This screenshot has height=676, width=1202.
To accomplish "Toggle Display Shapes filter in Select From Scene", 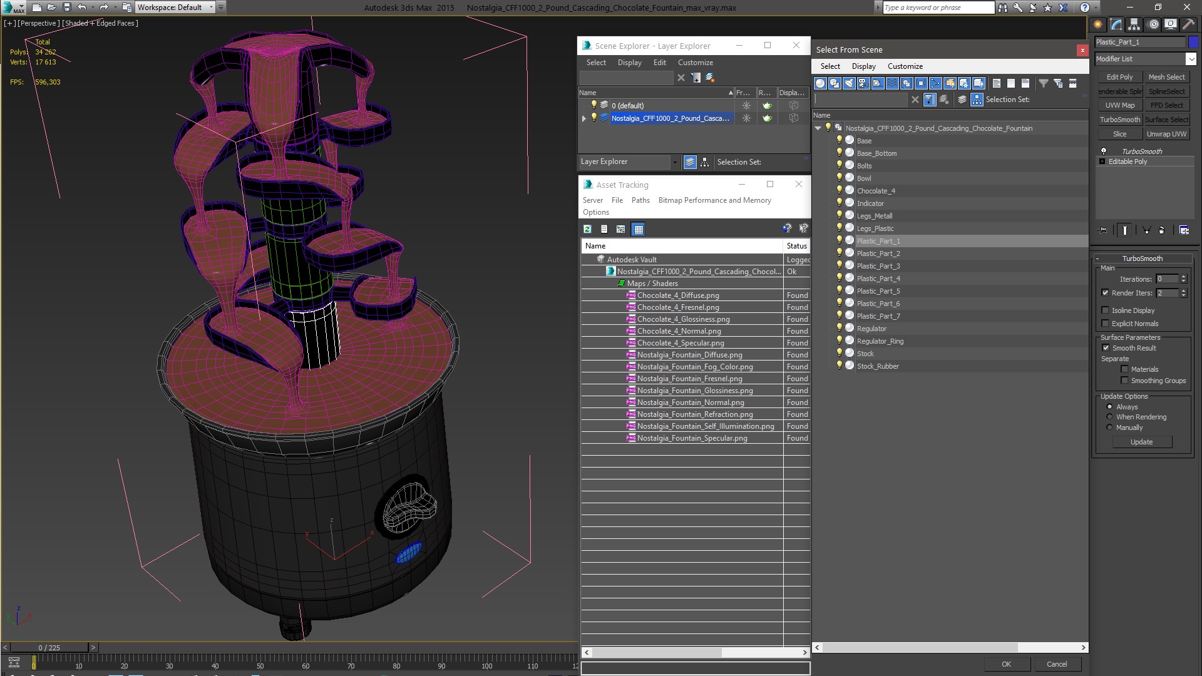I will click(x=835, y=83).
